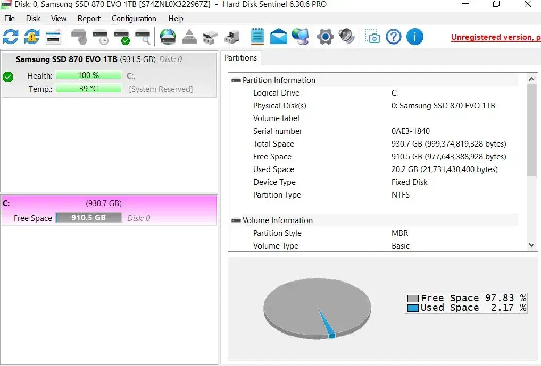Open the Unregistered version link
This screenshot has width=541, height=366.
point(495,37)
